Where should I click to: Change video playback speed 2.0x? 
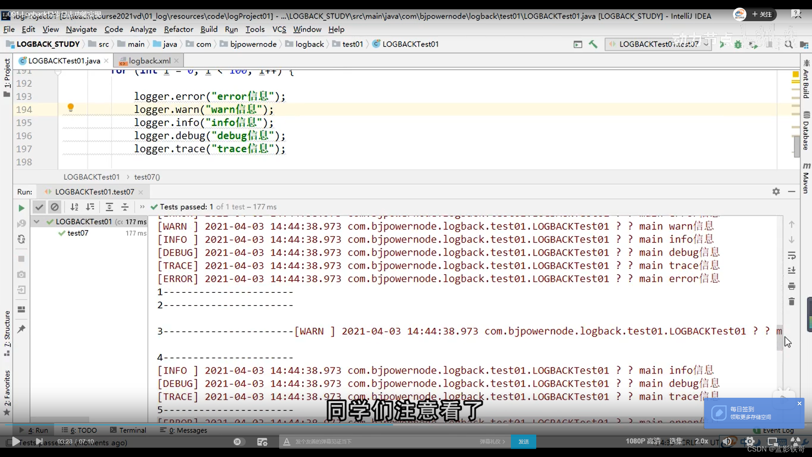pos(702,441)
